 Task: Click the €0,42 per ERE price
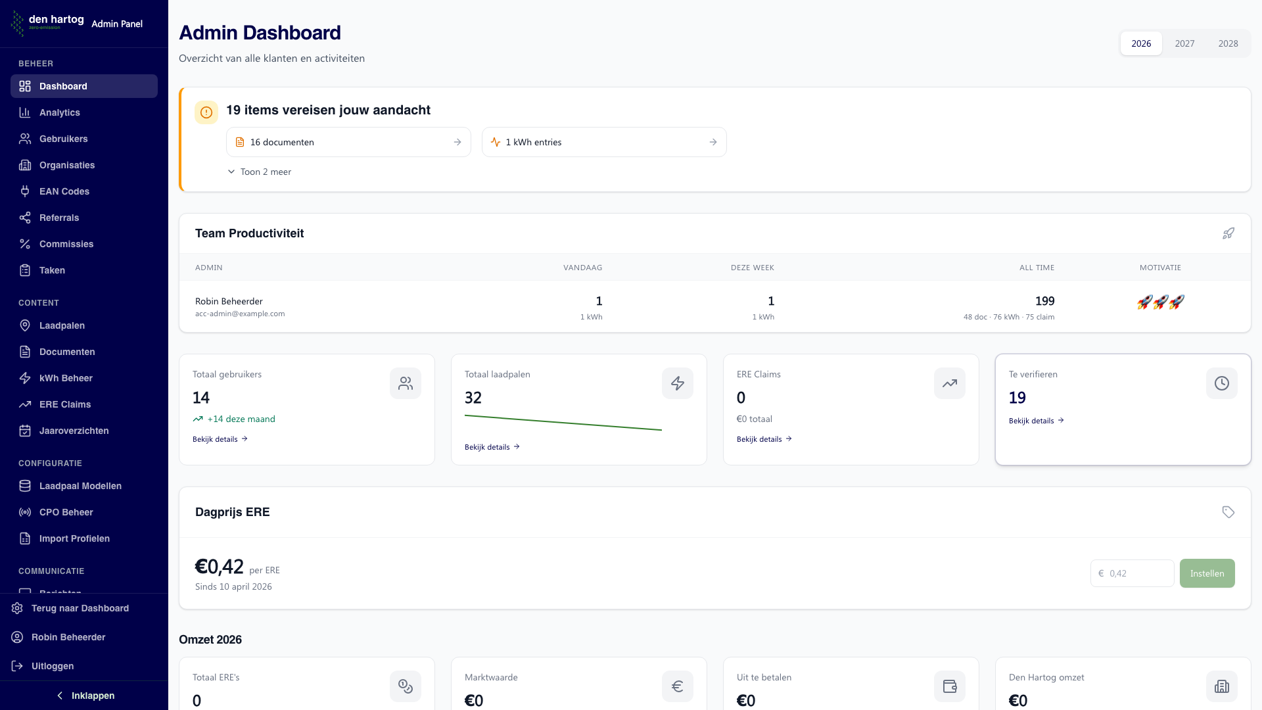(237, 567)
